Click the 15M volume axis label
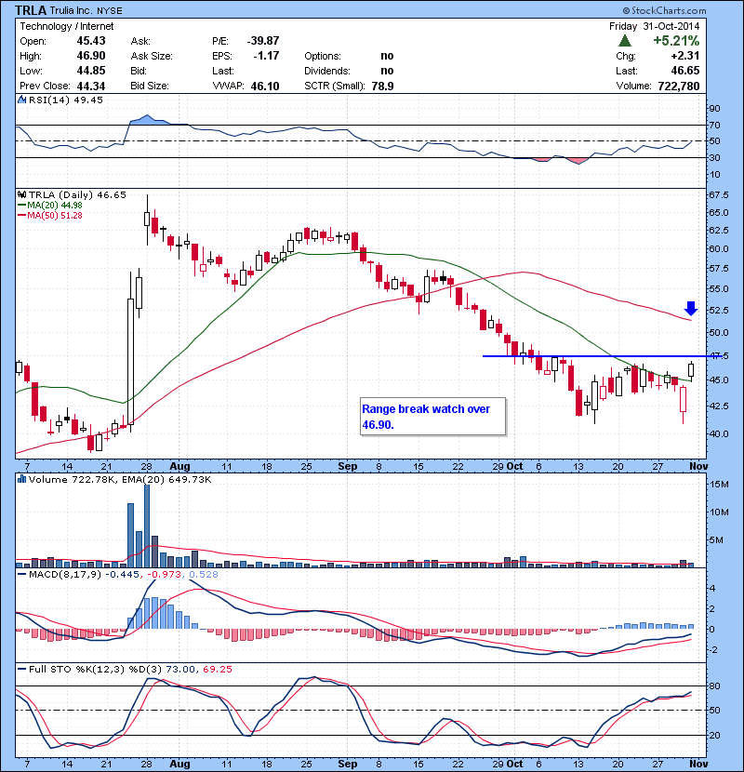Image resolution: width=744 pixels, height=772 pixels. click(719, 485)
